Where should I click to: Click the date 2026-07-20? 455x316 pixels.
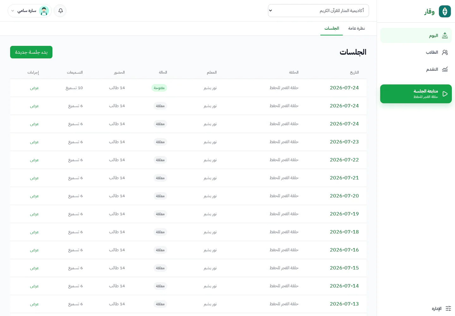pyautogui.click(x=344, y=196)
